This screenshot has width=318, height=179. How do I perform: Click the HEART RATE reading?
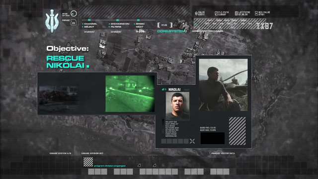[x=208, y=130]
